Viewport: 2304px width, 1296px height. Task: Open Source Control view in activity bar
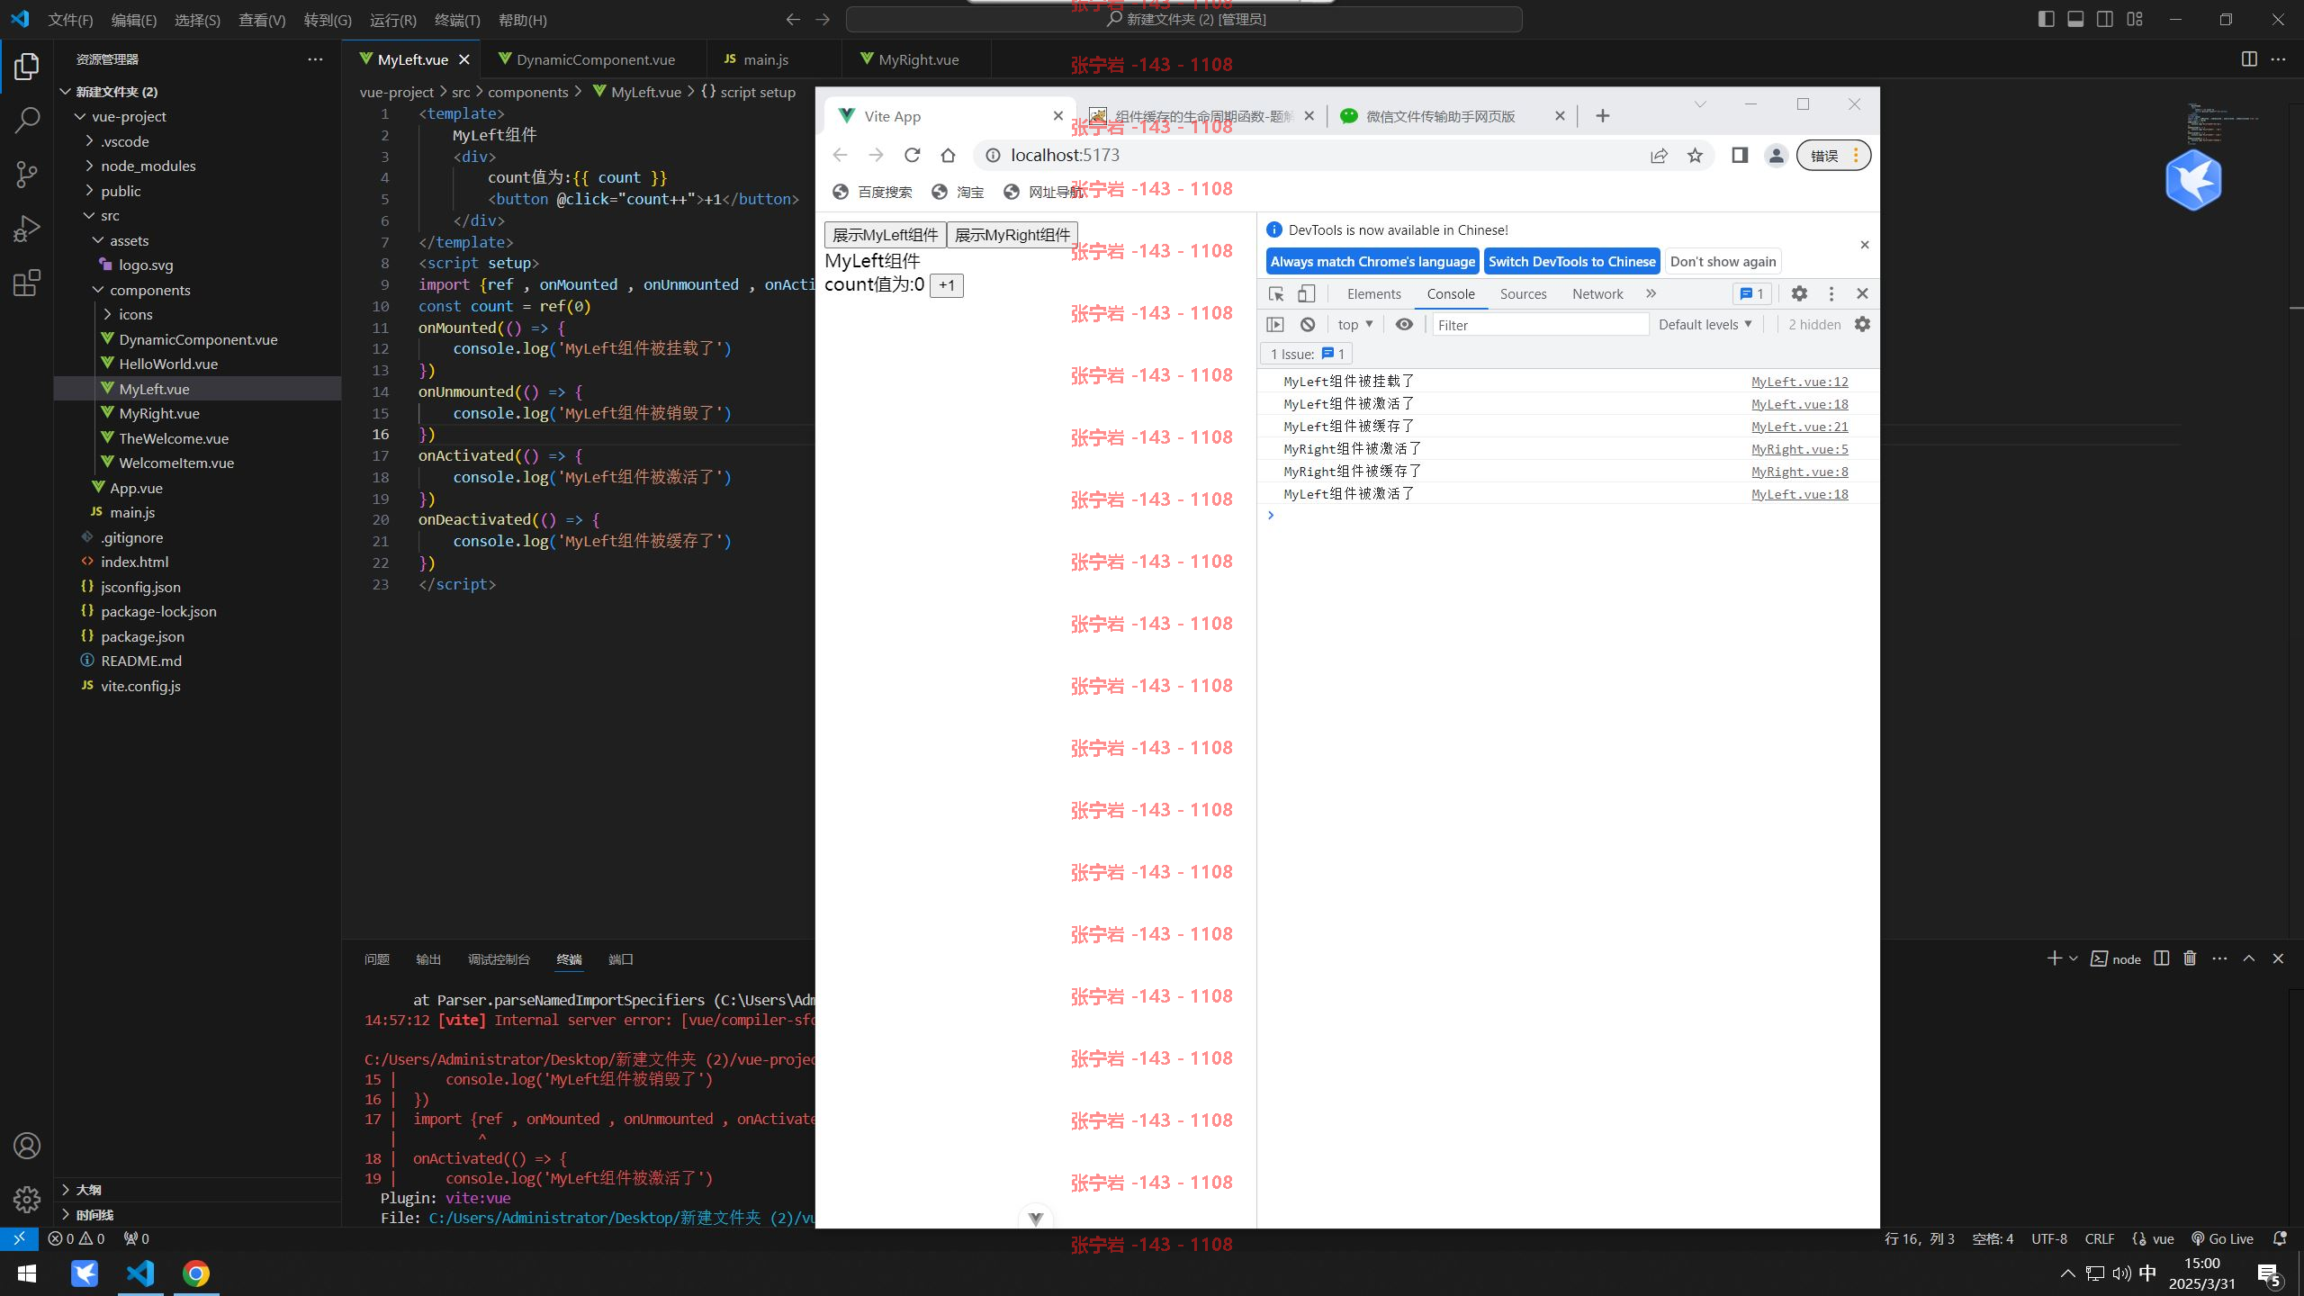(x=27, y=174)
